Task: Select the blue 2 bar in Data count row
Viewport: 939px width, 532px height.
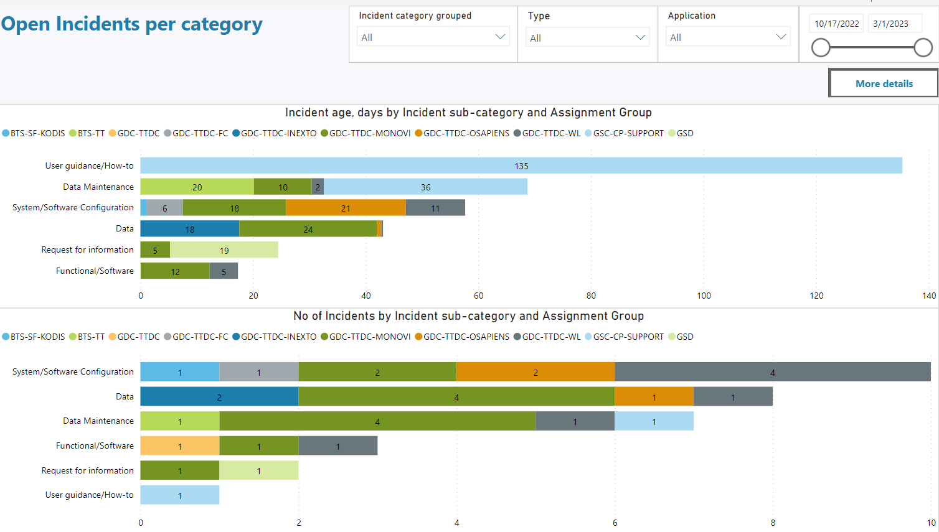Action: 219,396
